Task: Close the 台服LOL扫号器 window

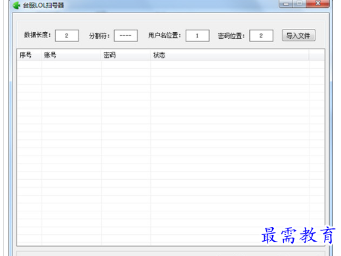Action: [x=318, y=3]
